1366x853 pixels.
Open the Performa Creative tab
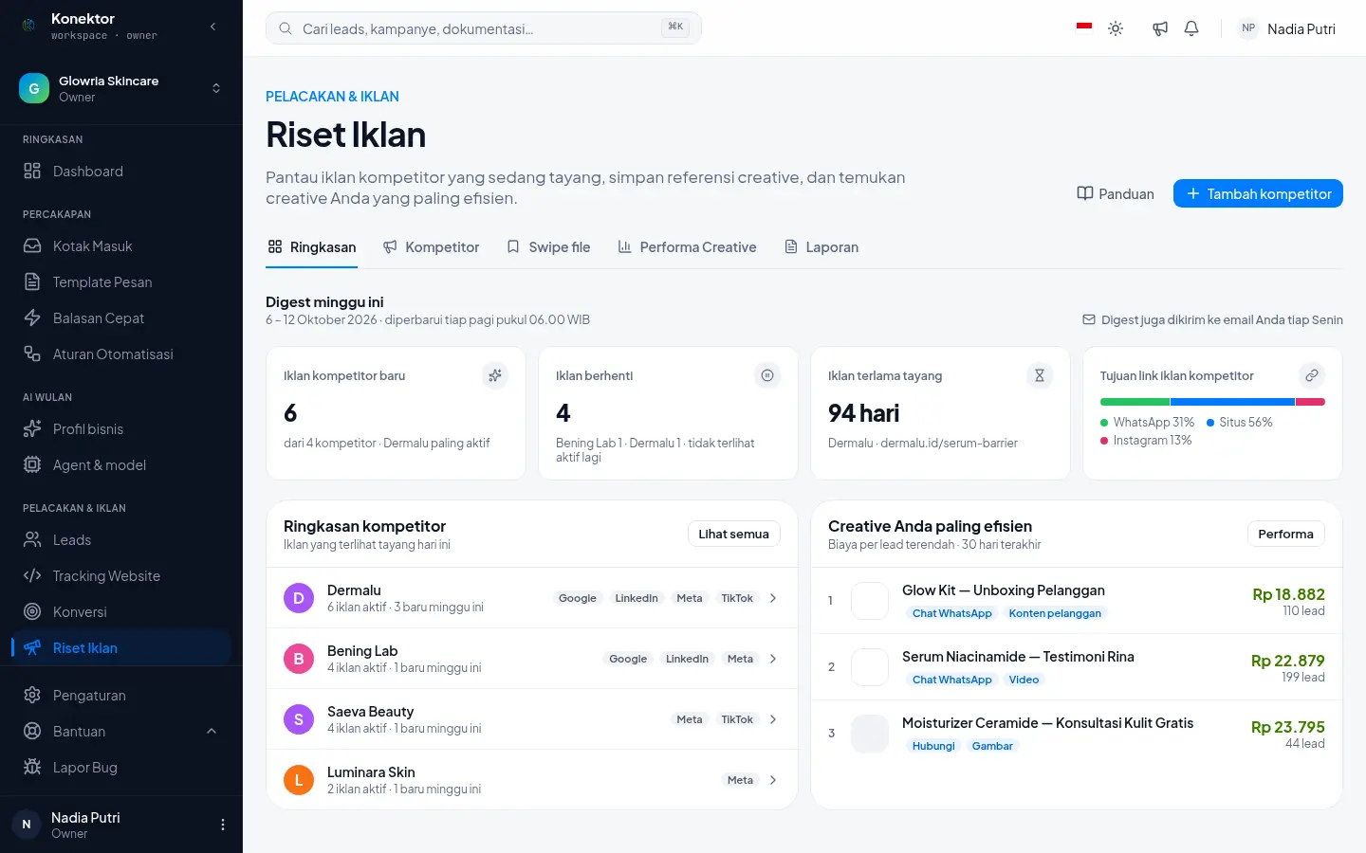coord(687,247)
